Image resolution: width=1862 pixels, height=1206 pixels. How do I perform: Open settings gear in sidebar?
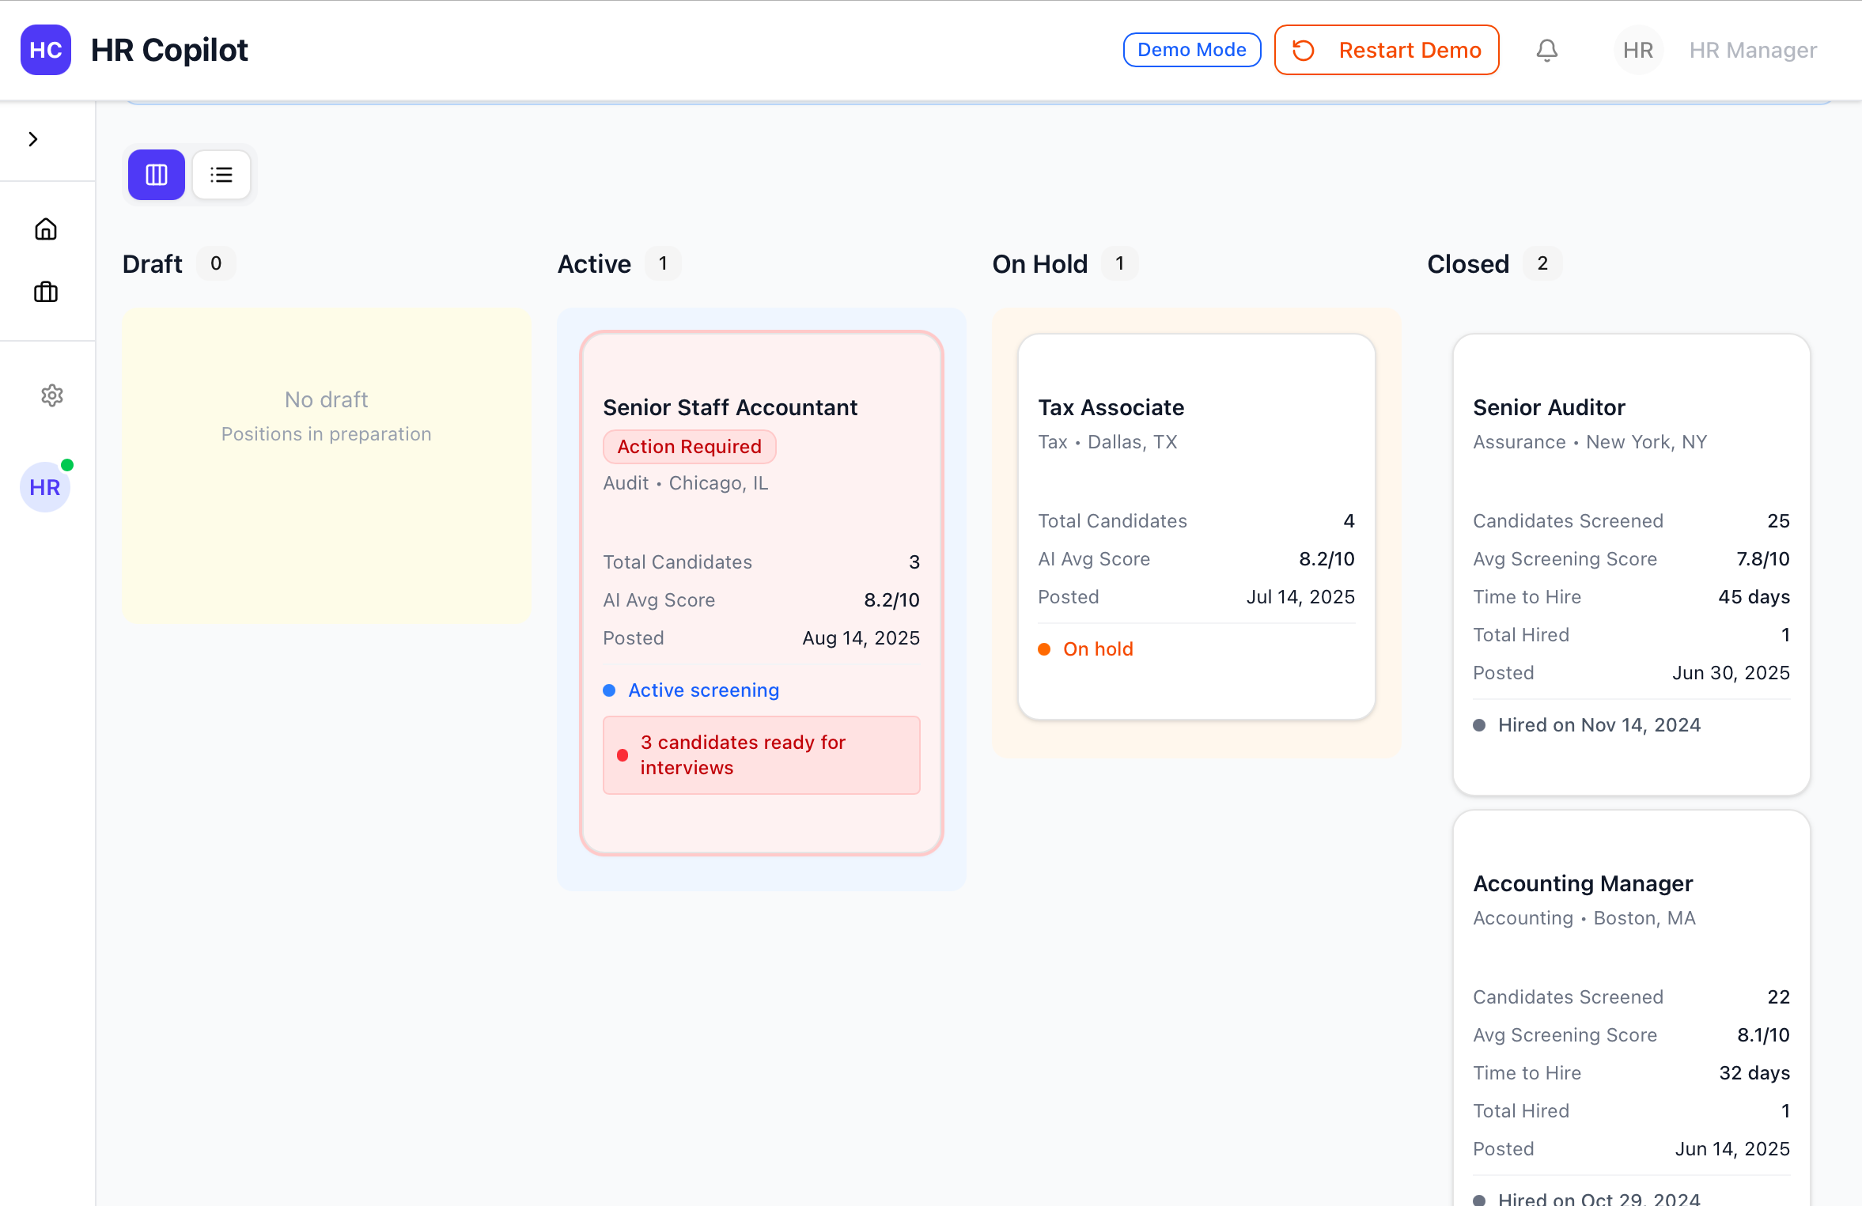point(52,395)
